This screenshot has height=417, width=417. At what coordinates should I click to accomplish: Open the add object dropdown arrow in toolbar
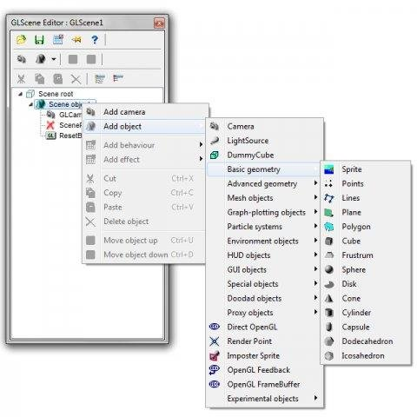(x=54, y=59)
